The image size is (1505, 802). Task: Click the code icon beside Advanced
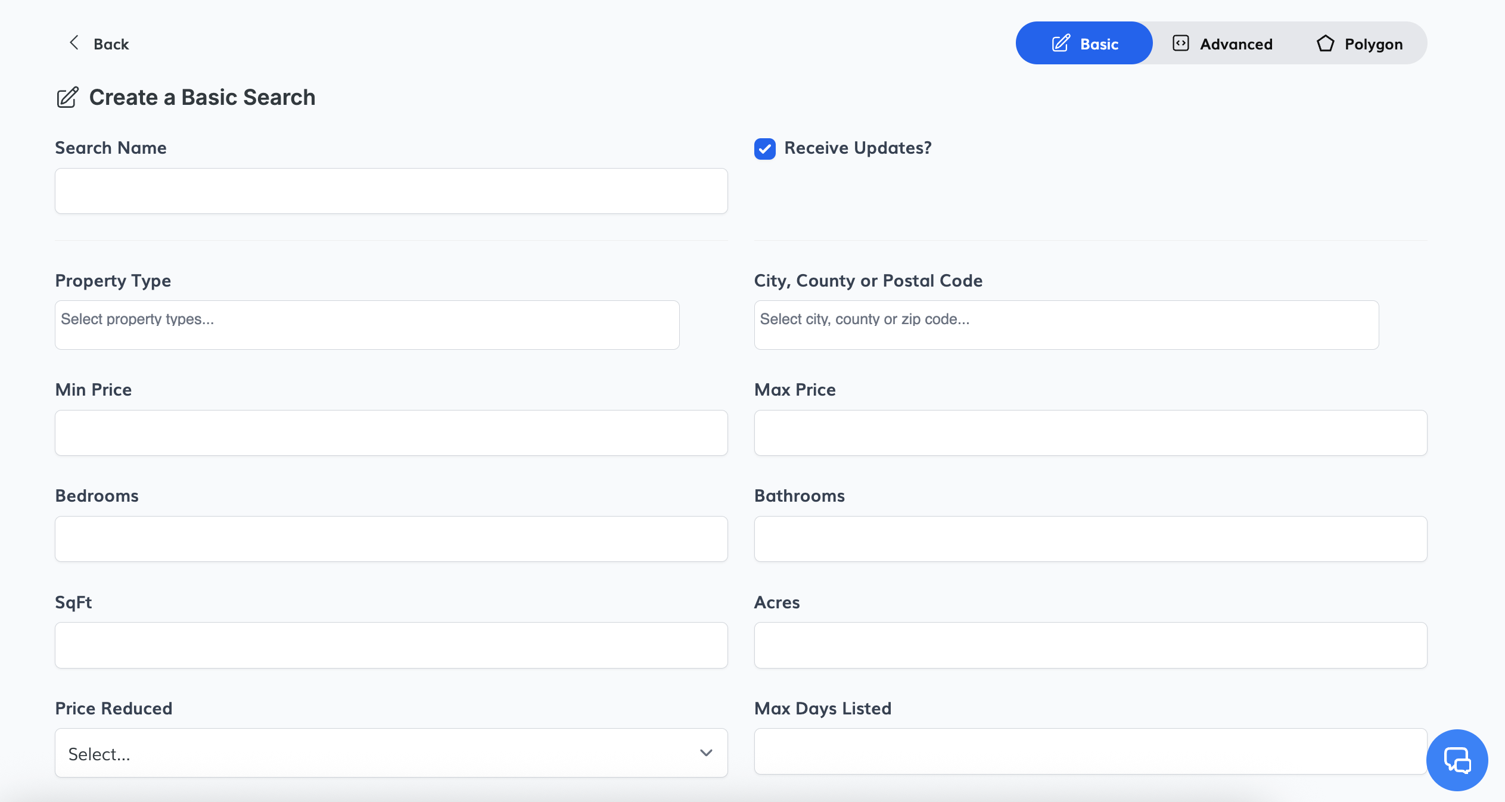point(1180,43)
